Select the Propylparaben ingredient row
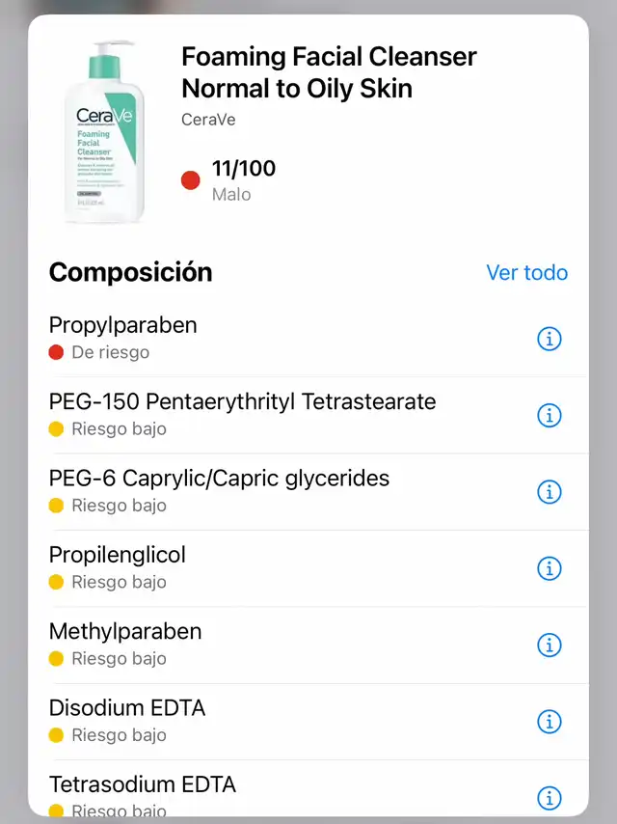617x824 pixels. click(308, 338)
